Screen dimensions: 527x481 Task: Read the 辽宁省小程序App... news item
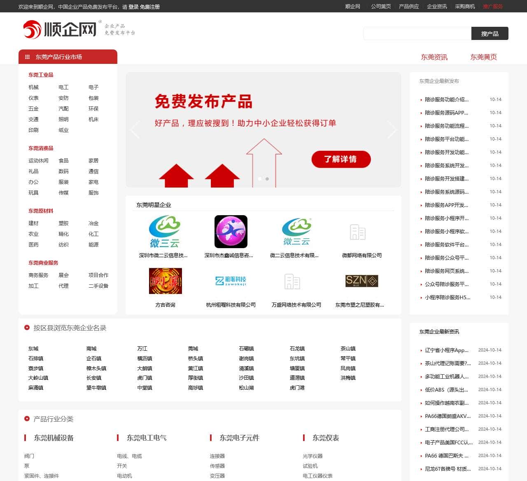tap(447, 350)
